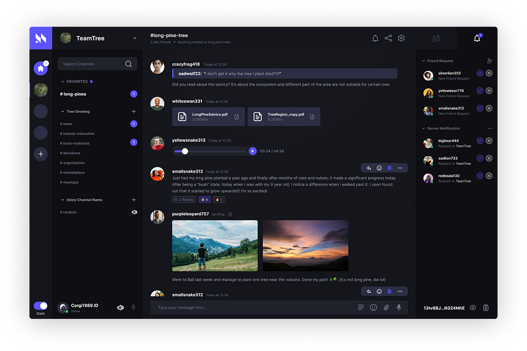This screenshot has height=351, width=527.
Task: Reject redkoala130 request to TeamTree
Action: [490, 175]
